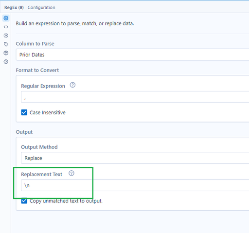Viewport: 249px width, 233px height.
Task: Open the cube-shaped sidebar icon
Action: pyautogui.click(x=6, y=53)
